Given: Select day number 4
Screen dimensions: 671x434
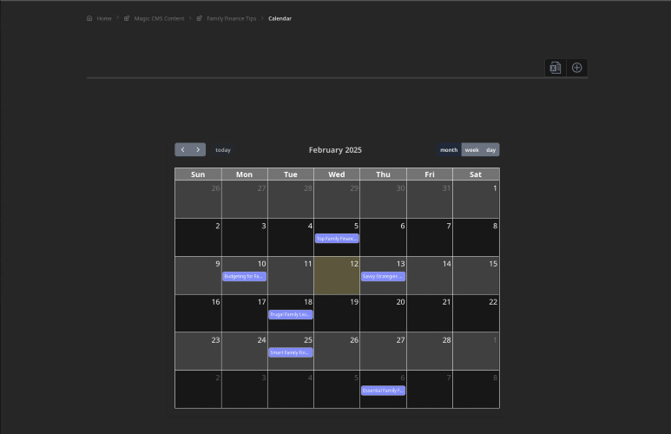Looking at the screenshot, I should (310, 226).
